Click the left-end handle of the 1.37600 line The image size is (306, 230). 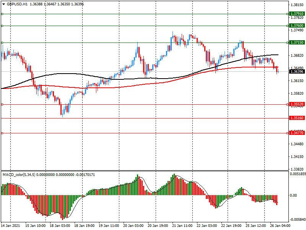2,26
